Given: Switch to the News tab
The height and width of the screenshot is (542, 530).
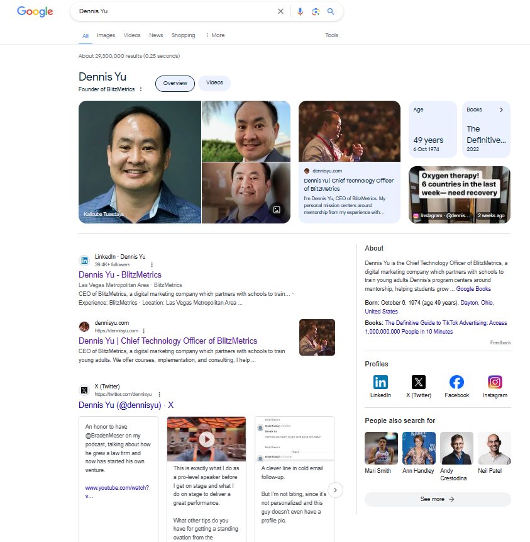Looking at the screenshot, I should coord(156,35).
